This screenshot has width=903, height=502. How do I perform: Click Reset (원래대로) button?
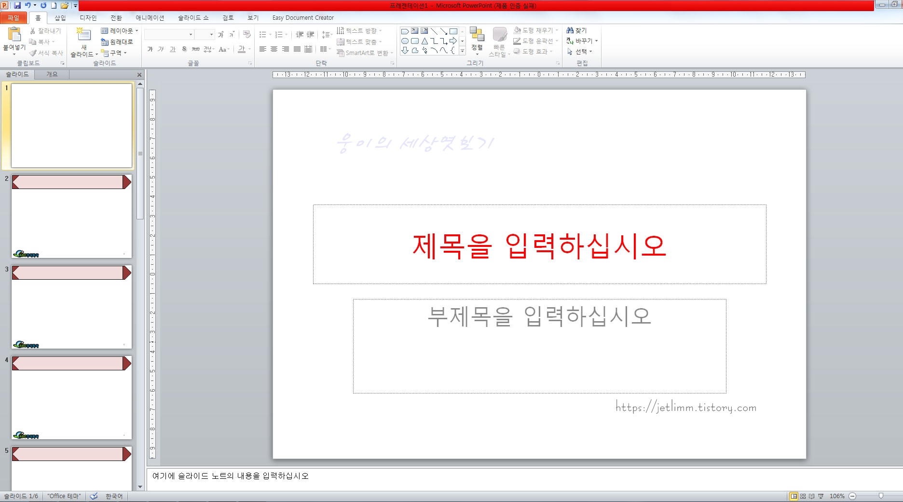(x=117, y=42)
